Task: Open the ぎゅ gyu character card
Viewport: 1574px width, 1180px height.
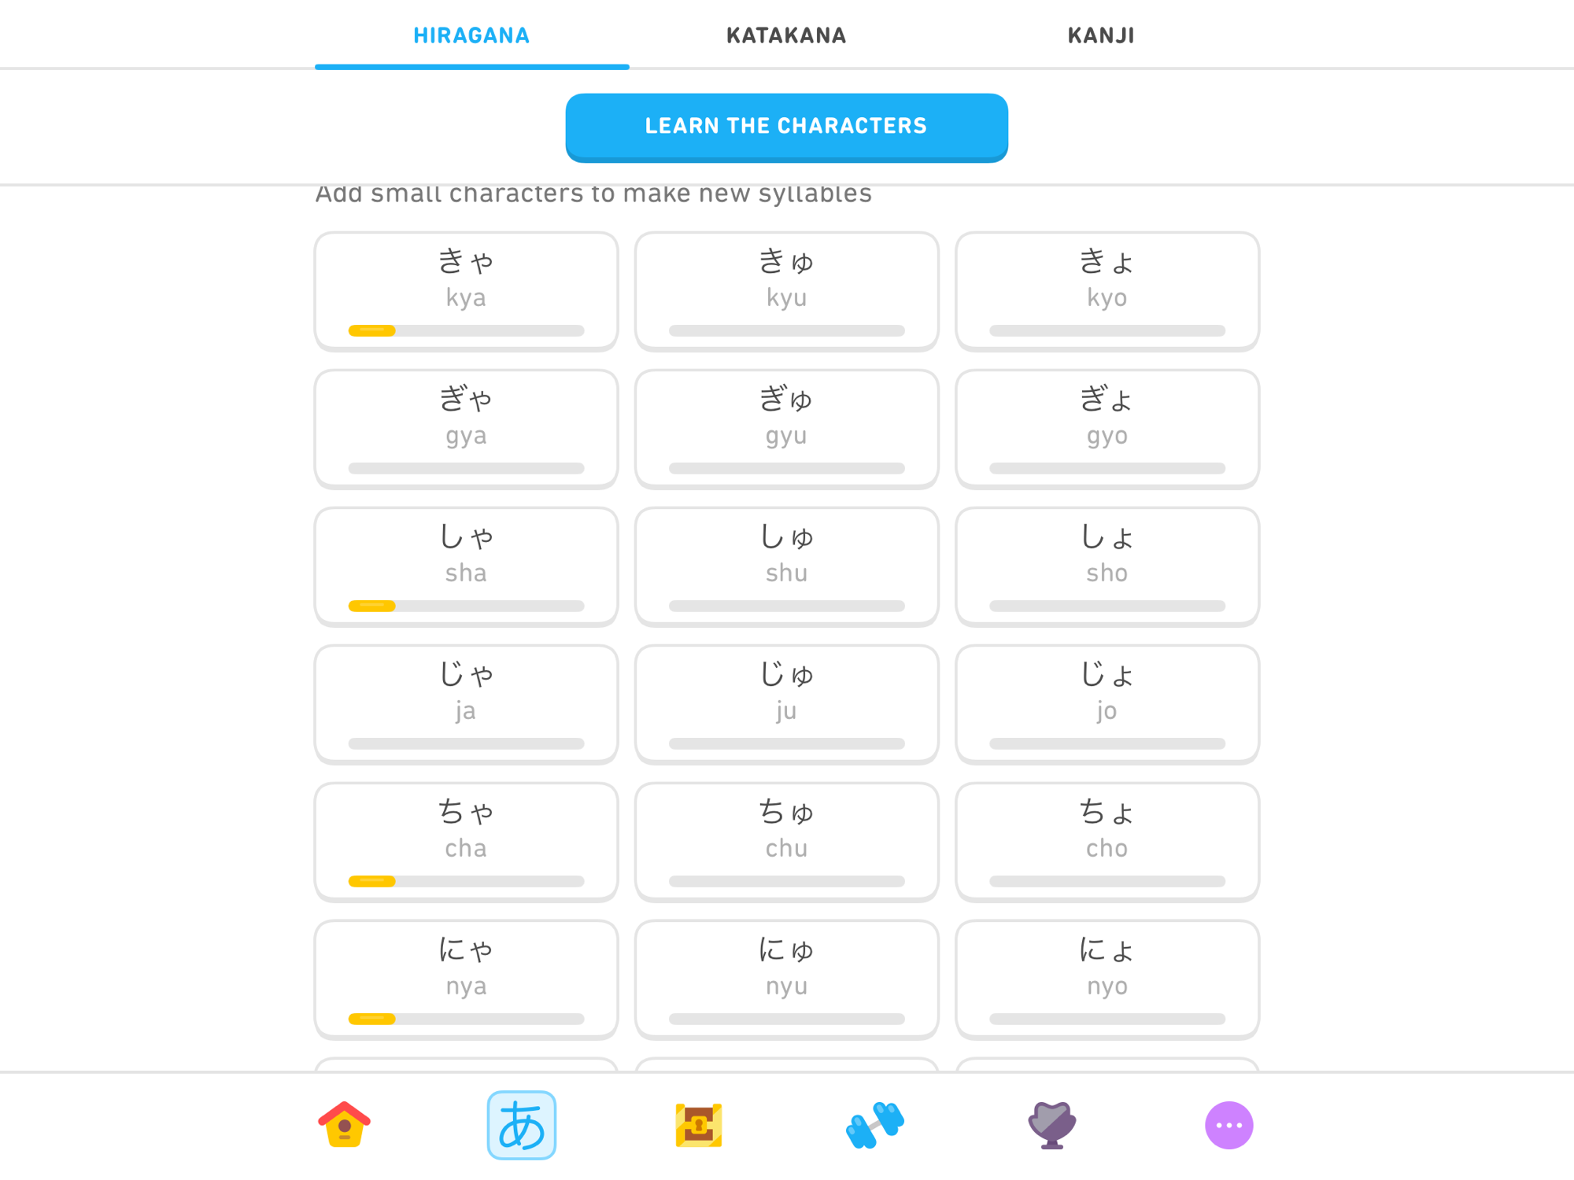Action: click(x=786, y=429)
